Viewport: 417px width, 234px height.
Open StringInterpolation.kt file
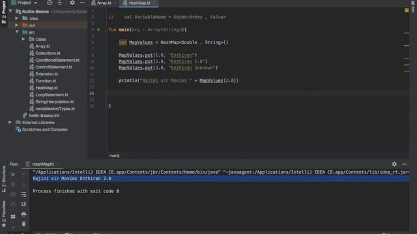[54, 101]
